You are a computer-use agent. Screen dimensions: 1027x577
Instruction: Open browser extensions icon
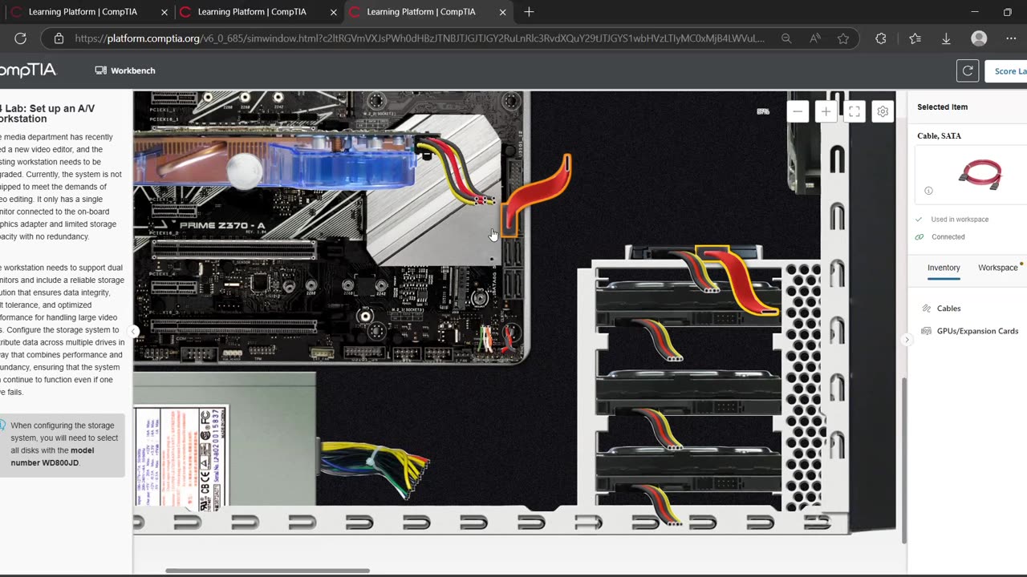coord(881,38)
